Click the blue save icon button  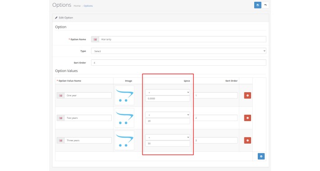pyautogui.click(x=257, y=5)
